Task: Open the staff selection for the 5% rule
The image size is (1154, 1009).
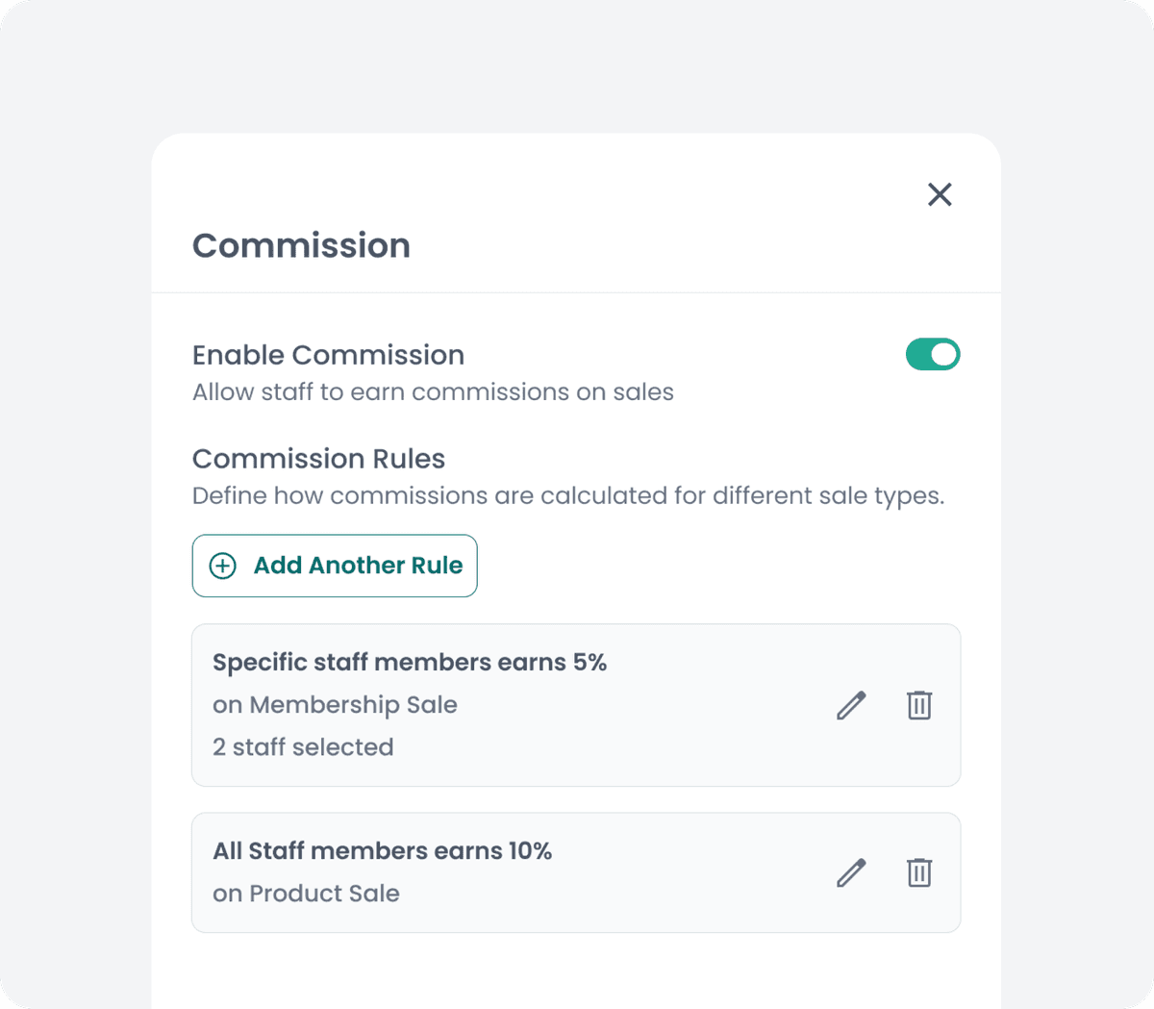Action: click(303, 746)
